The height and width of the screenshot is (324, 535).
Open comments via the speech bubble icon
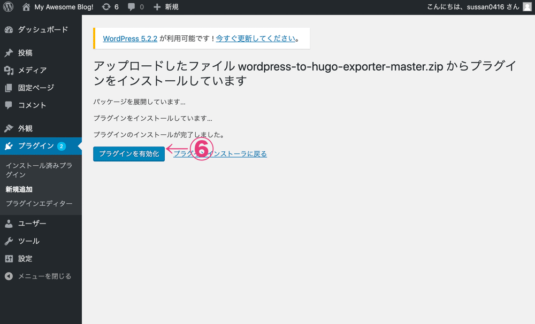pyautogui.click(x=131, y=7)
